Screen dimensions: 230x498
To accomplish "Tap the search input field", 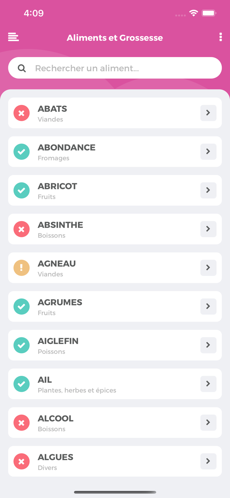I will pyautogui.click(x=115, y=68).
